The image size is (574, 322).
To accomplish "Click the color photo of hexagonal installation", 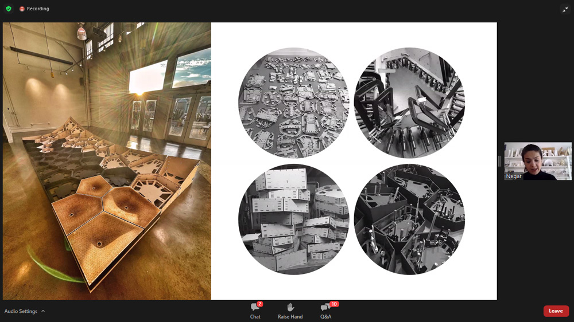I will pos(107,161).
